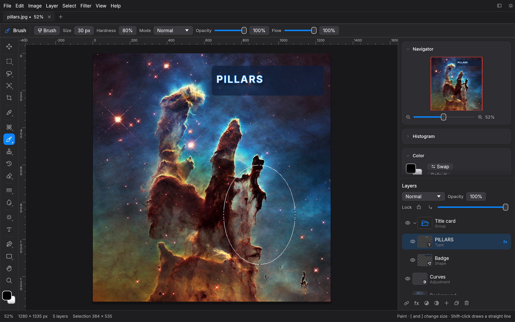Open the Select menu

(69, 6)
